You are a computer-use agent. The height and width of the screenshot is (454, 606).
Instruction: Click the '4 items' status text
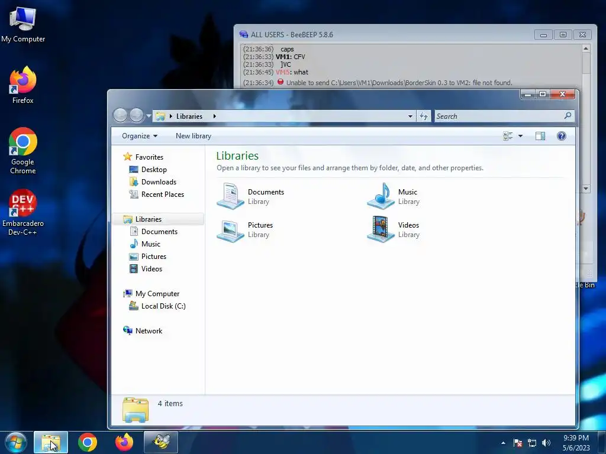pos(170,403)
